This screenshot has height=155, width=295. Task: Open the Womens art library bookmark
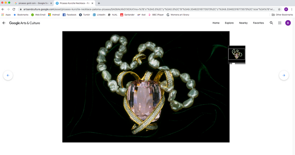(178, 15)
